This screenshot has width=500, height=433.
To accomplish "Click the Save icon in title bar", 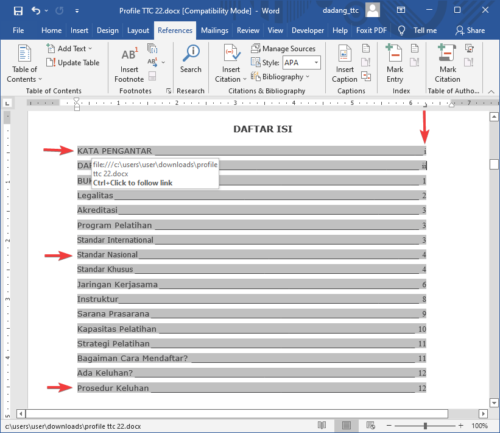I will [x=18, y=11].
